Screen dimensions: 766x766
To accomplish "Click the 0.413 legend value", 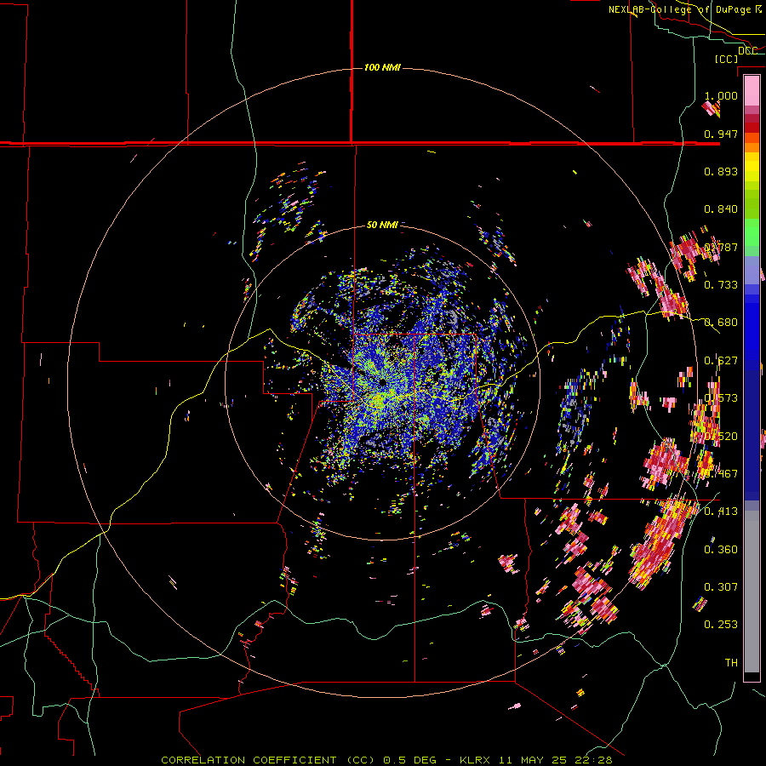I will coord(721,512).
